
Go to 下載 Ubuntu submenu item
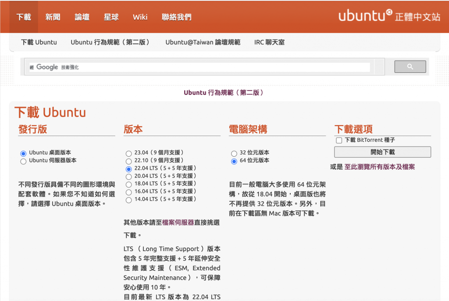pyautogui.click(x=39, y=42)
